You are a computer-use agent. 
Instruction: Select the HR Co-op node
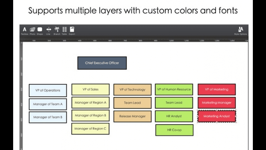pos(174,130)
